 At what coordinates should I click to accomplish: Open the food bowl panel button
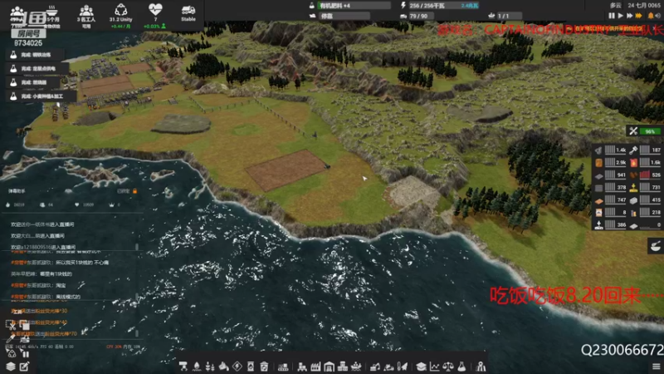(x=656, y=246)
